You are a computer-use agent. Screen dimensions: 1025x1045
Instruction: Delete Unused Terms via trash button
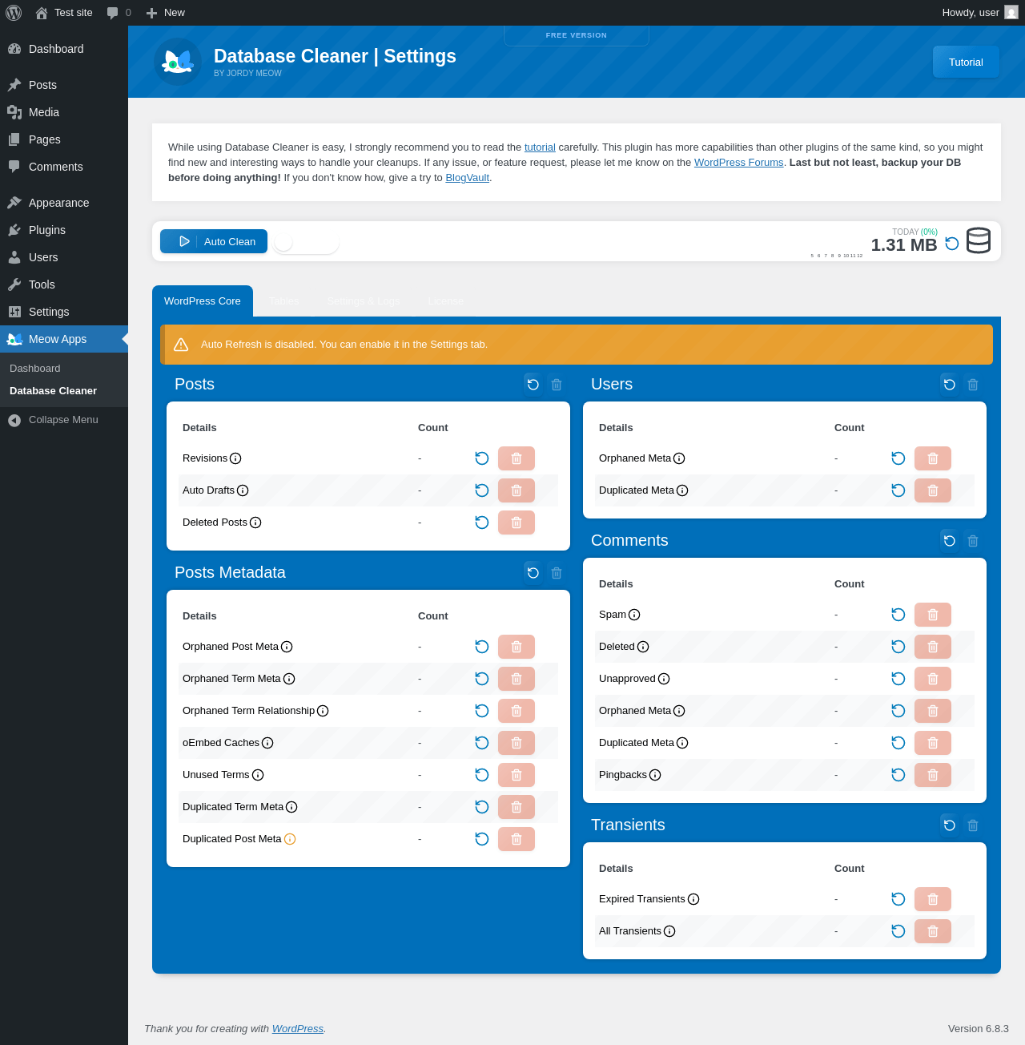(x=517, y=775)
